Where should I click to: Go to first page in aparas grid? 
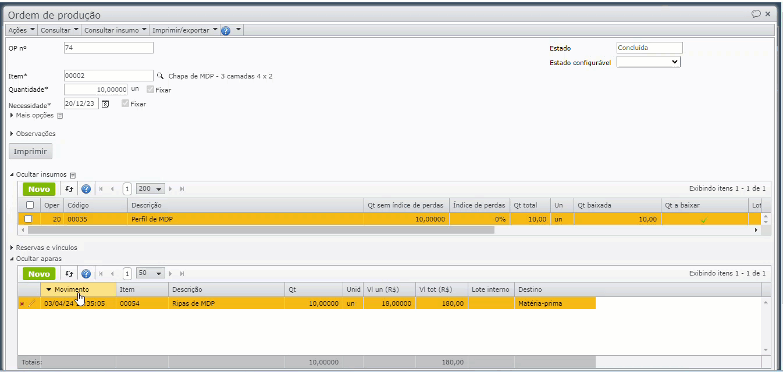pos(101,274)
